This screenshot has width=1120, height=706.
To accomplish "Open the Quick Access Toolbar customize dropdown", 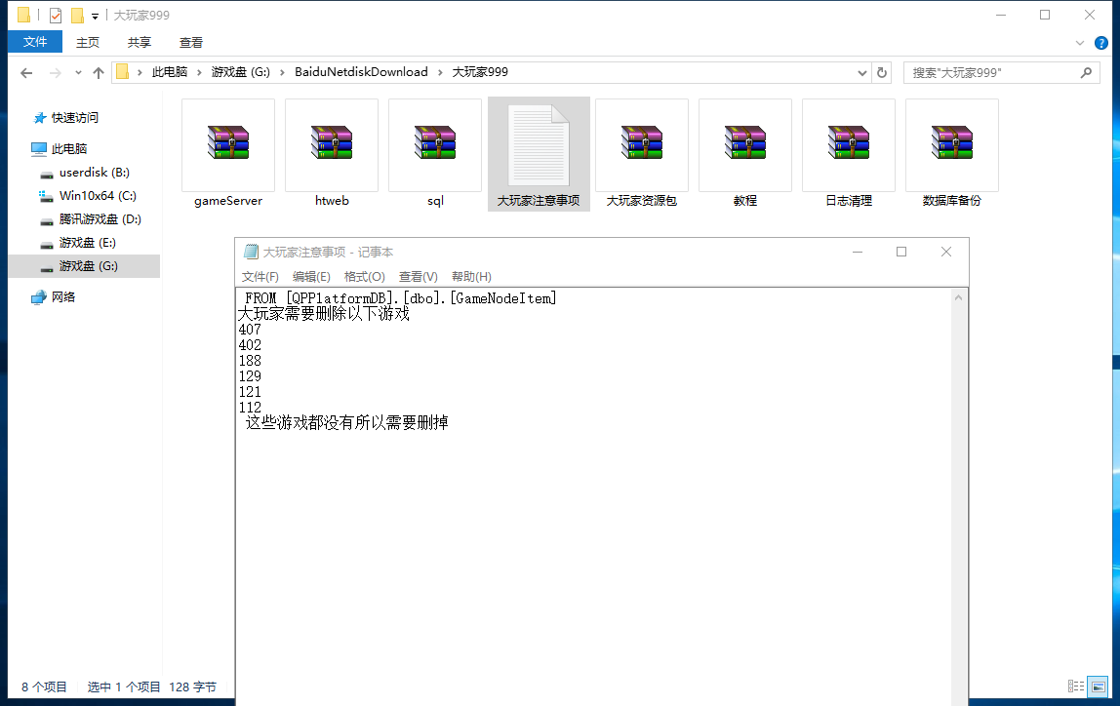I will tap(93, 15).
